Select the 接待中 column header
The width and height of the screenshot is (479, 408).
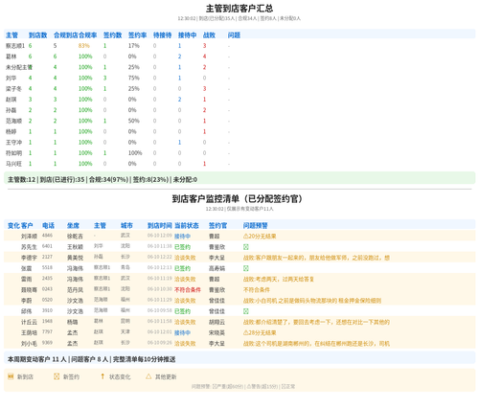pyautogui.click(x=187, y=35)
